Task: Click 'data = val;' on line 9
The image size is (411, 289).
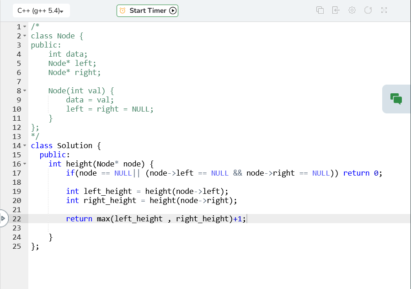Action: [x=90, y=100]
